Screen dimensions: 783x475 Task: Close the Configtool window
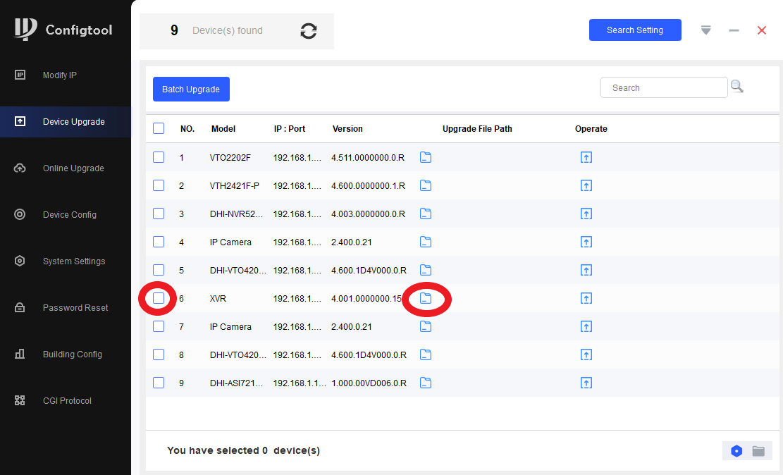(x=762, y=30)
